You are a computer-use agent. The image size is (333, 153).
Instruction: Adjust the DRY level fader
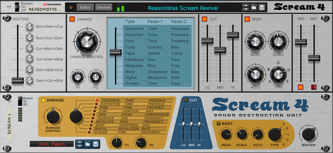click(x=301, y=42)
